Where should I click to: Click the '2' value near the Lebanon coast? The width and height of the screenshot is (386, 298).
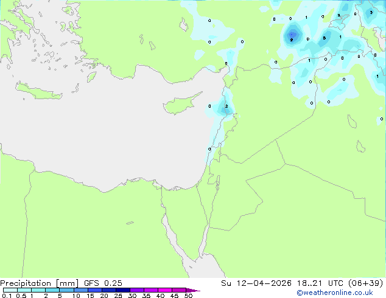pos(226,106)
